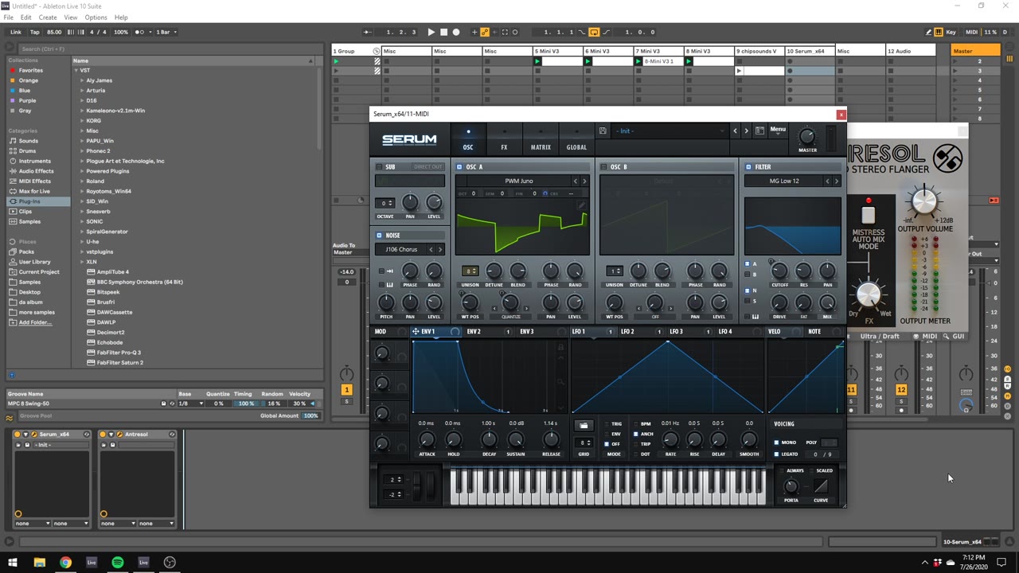Viewport: 1019px width, 573px height.
Task: Click the transport Stop button
Action: 443,32
